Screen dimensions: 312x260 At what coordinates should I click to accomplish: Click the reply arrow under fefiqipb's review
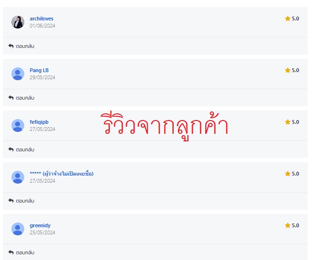click(11, 149)
